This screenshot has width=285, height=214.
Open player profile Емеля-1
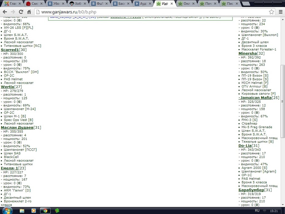click(9, 168)
